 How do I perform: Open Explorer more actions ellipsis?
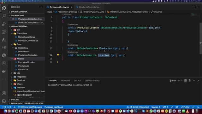(x=41, y=7)
